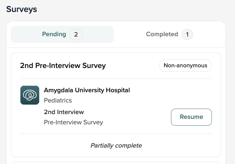
Task: Click the Surveys page heading
Action: (21, 9)
